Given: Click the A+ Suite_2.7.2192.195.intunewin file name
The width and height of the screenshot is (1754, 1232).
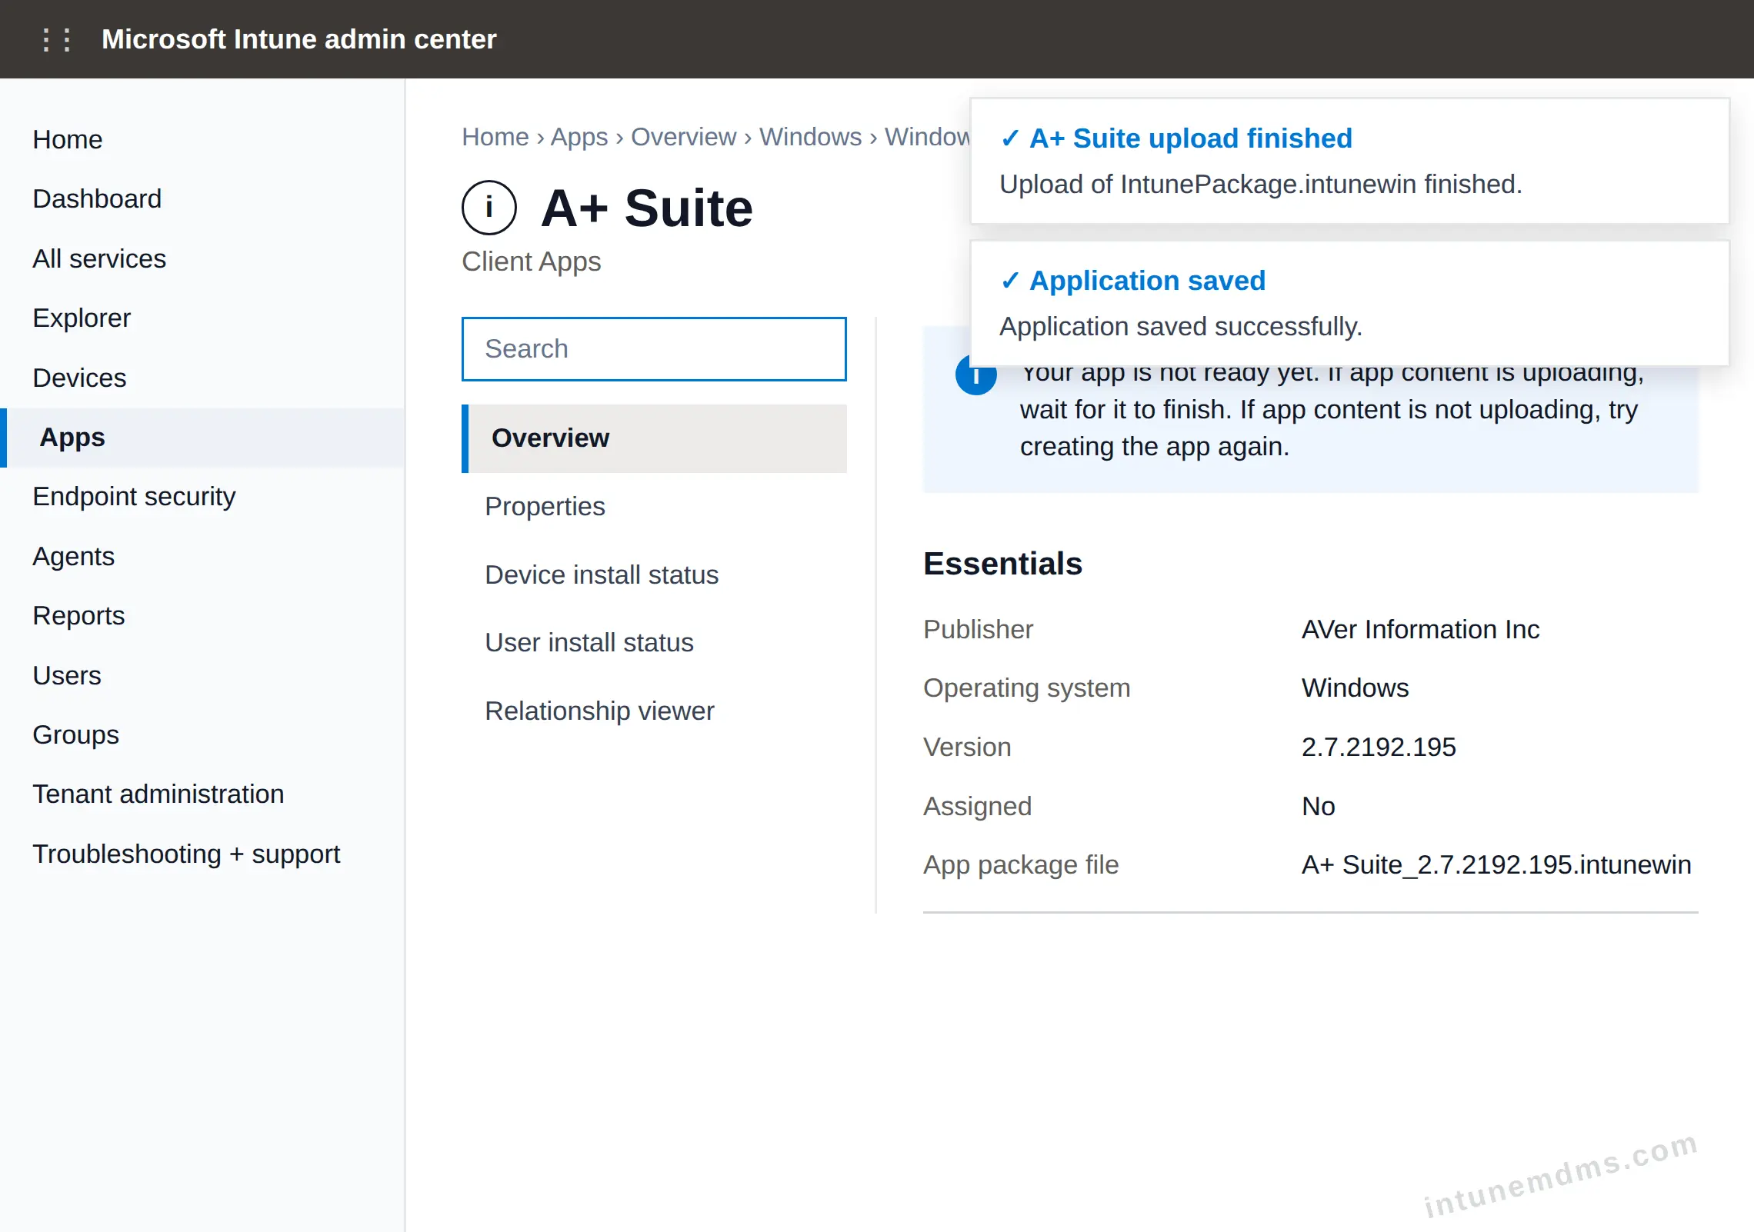Looking at the screenshot, I should (x=1496, y=864).
